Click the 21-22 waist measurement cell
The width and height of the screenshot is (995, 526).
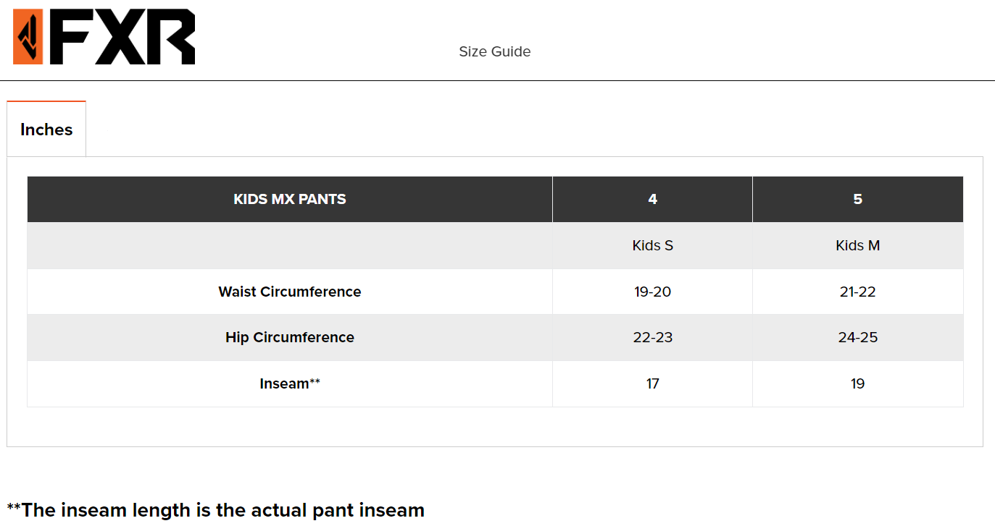point(857,292)
